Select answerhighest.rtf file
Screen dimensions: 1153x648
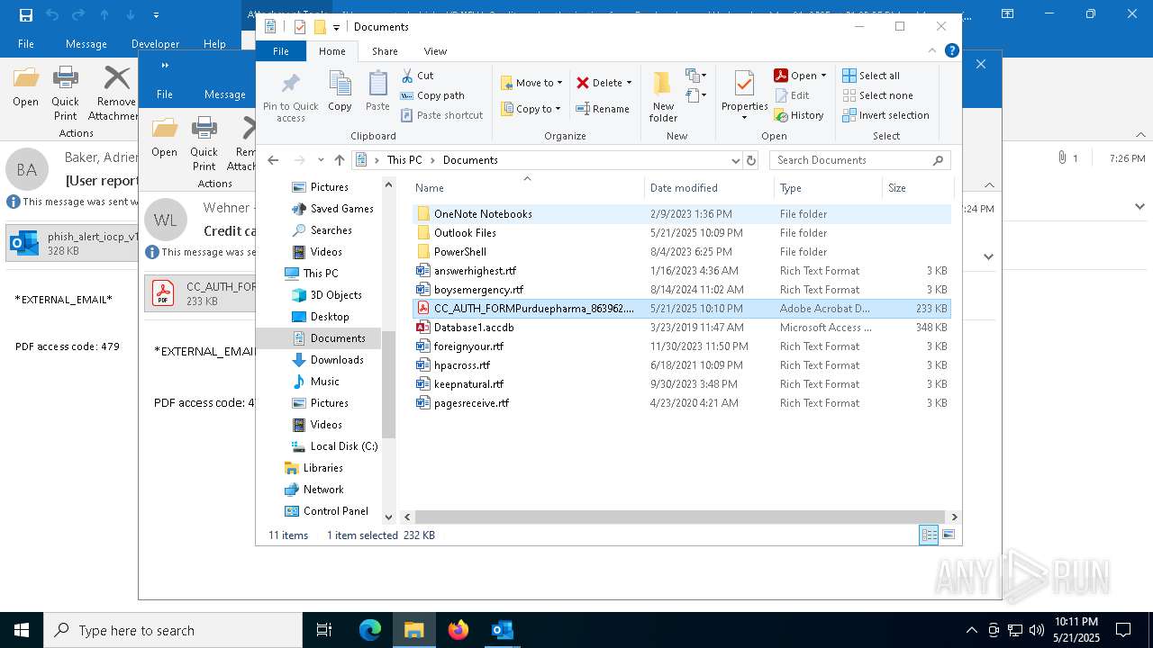pyautogui.click(x=681, y=271)
